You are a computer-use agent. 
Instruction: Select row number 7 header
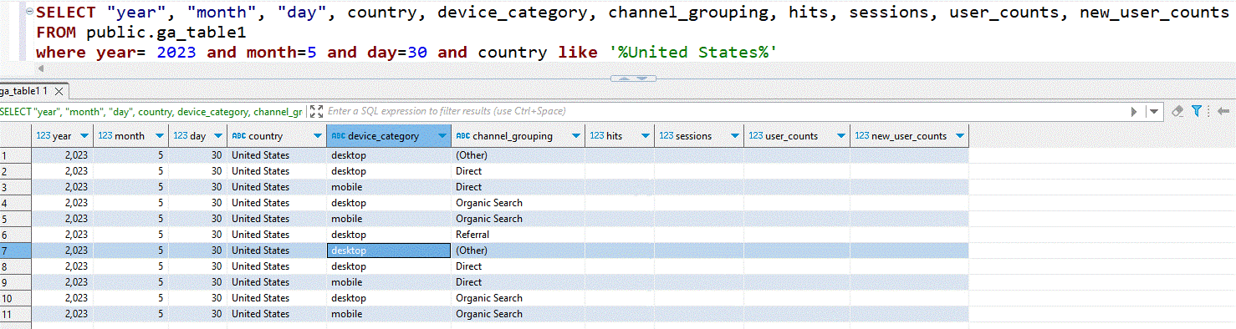click(15, 251)
